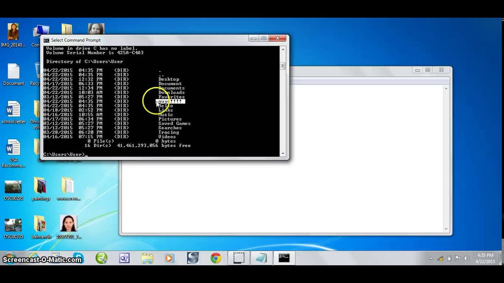Minimize the white background window
This screenshot has height=283, width=504.
(x=417, y=70)
